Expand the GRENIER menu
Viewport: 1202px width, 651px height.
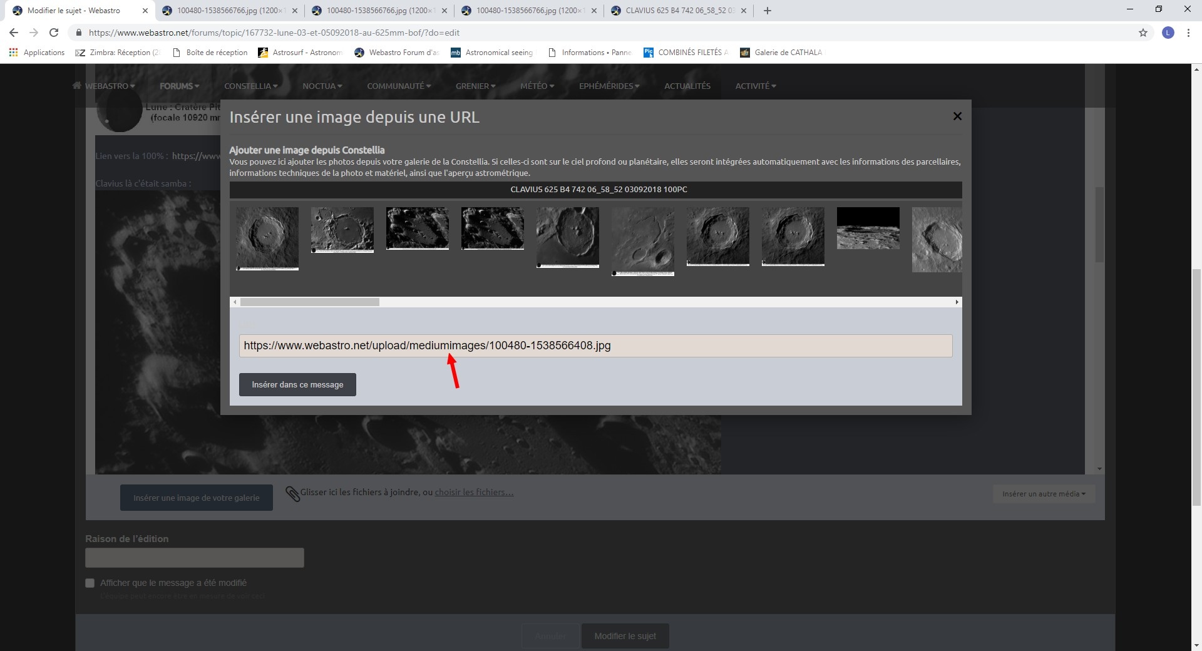476,86
